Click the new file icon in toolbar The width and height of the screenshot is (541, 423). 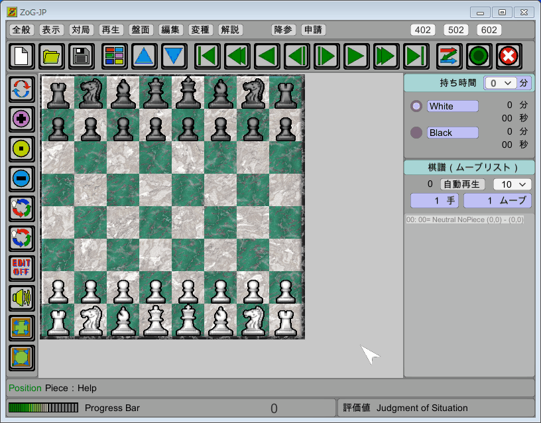coord(21,56)
